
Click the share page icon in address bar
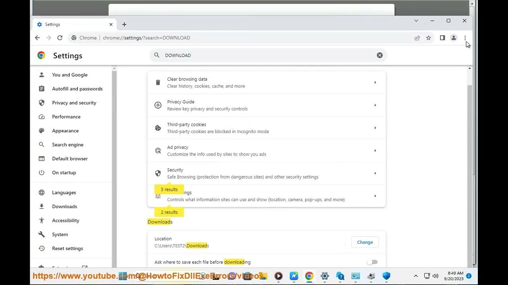[417, 38]
